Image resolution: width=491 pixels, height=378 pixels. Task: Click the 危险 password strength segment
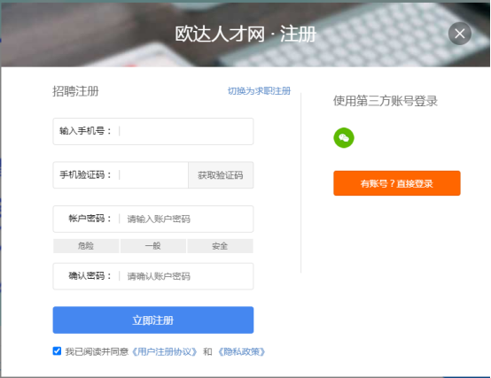coord(86,246)
